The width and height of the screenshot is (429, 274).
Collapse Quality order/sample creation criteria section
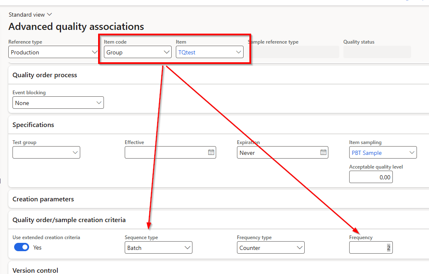pos(69,220)
